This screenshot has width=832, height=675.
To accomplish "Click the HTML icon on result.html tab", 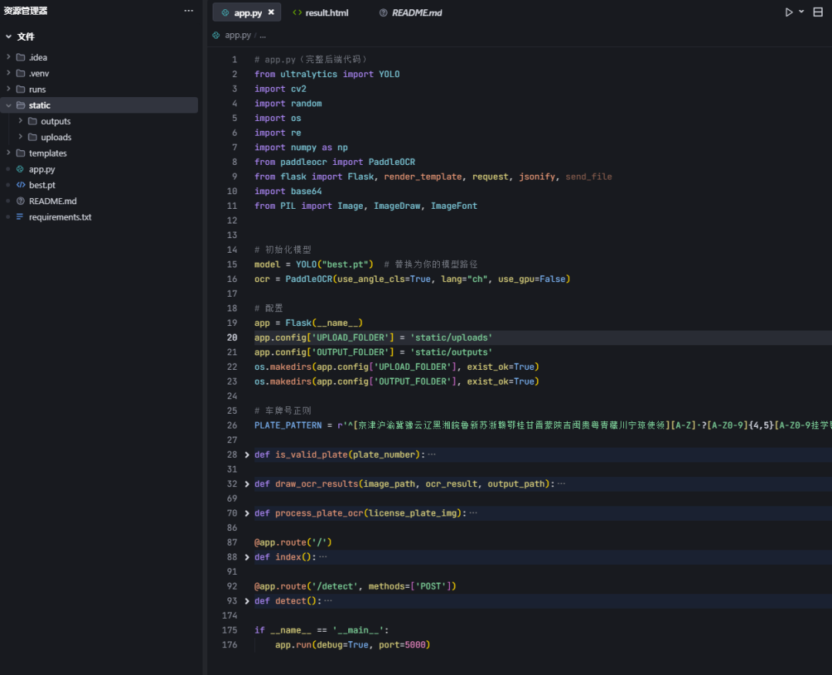I will point(297,13).
